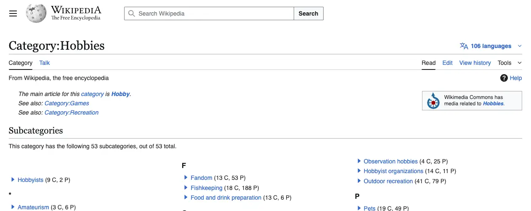Expand the Observation hobbies subcategory arrow
The height and width of the screenshot is (211, 531).
pos(359,161)
